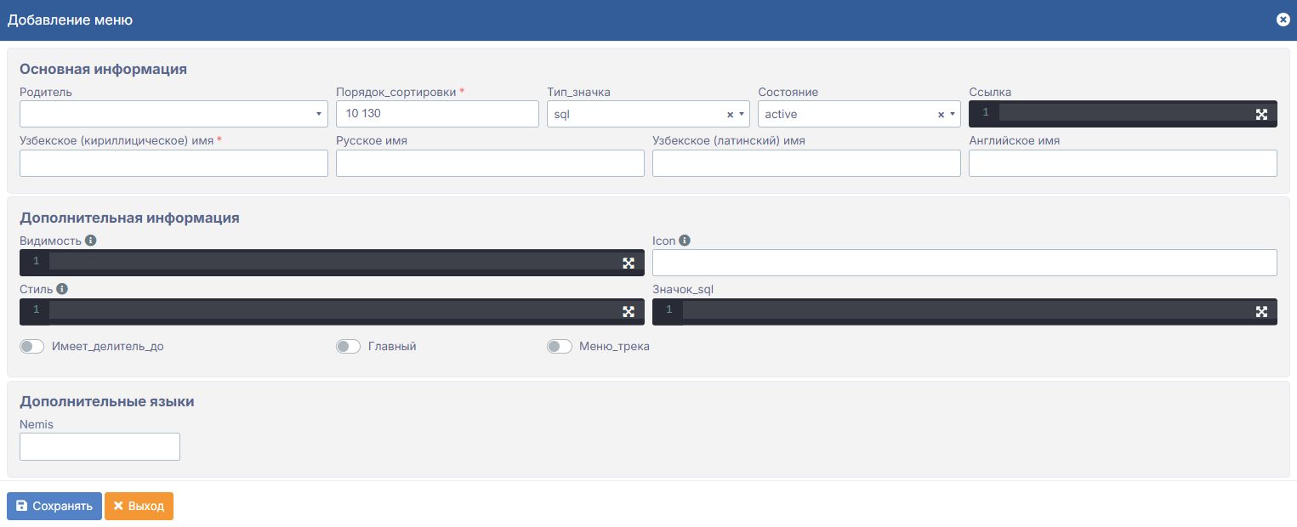Click the info icon next to Стиль
Viewport: 1297px width, 527px height.
[x=62, y=289]
